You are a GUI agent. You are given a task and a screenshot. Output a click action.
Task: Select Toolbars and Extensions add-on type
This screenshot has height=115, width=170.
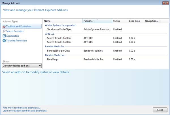tap(22, 26)
